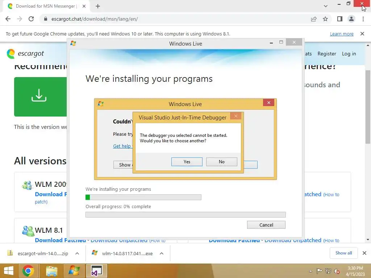The image size is (371, 278).
Task: Go back in Chrome browser
Action: (x=8, y=19)
